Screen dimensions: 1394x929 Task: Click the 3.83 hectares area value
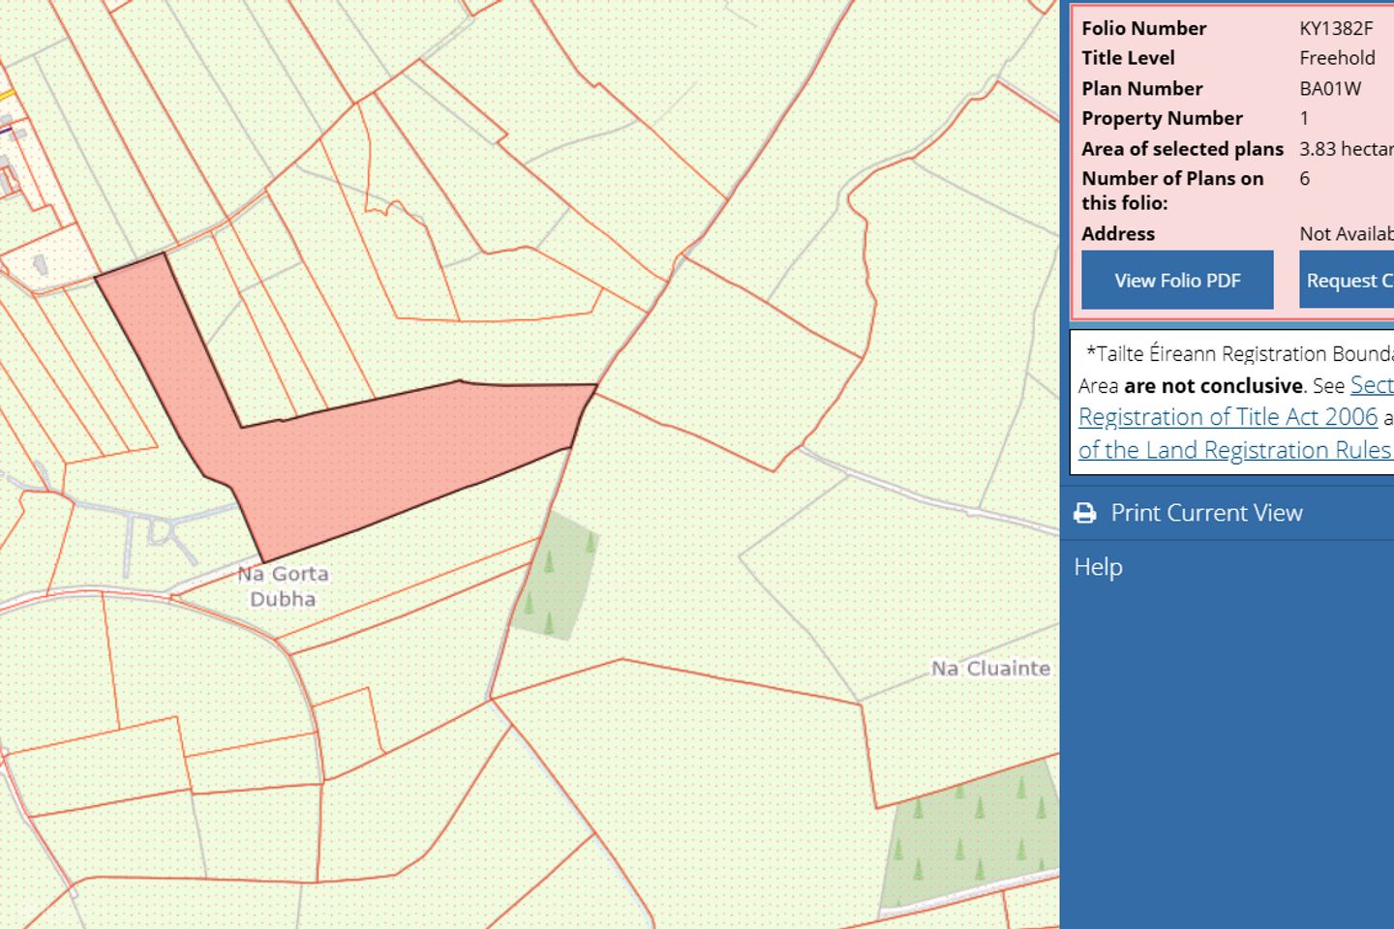pyautogui.click(x=1346, y=149)
